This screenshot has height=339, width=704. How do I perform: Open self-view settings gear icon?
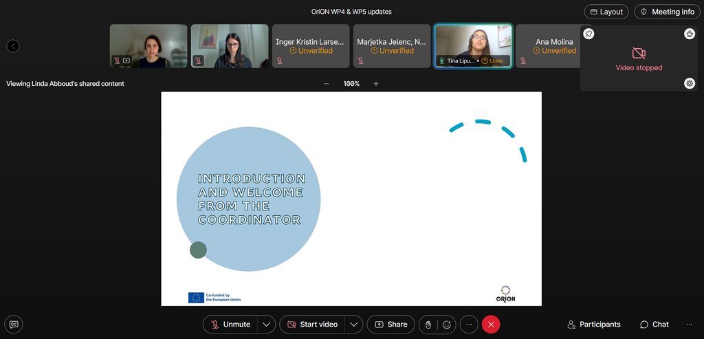coord(690,83)
